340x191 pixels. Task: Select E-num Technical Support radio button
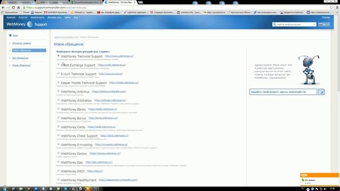click(58, 73)
